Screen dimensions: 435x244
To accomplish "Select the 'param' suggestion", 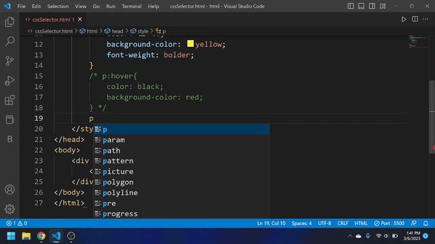I will point(181,140).
